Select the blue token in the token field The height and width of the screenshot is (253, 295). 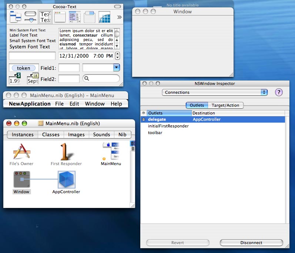click(x=24, y=68)
